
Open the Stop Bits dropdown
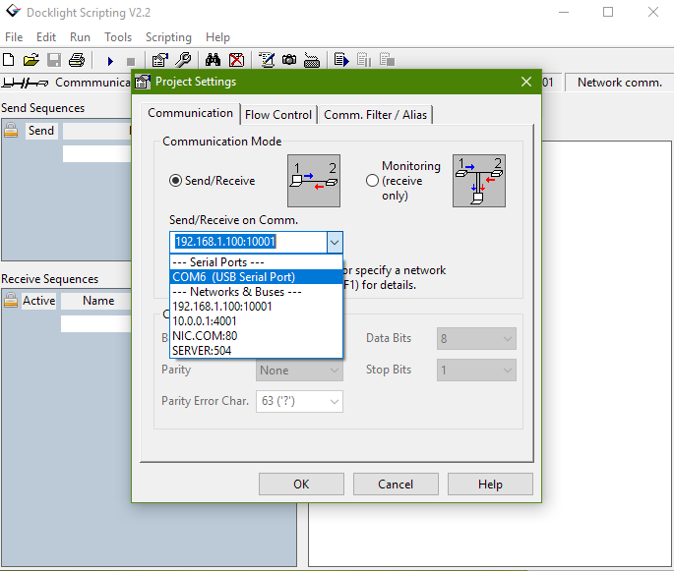476,371
